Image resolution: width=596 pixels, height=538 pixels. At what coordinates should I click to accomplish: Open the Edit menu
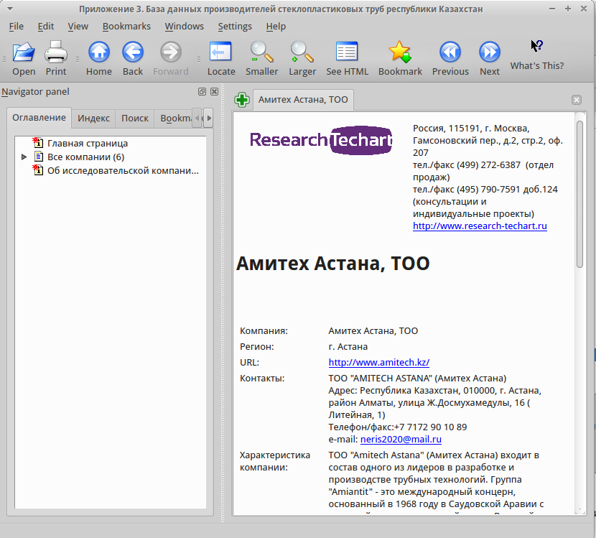pyautogui.click(x=46, y=27)
